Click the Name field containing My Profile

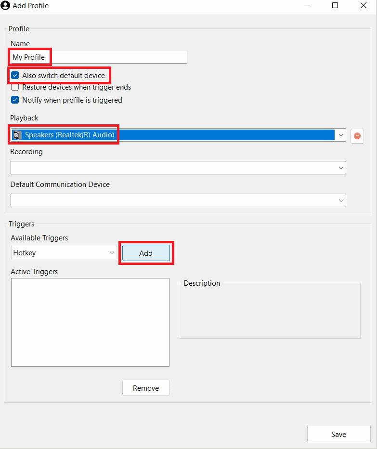coord(29,57)
